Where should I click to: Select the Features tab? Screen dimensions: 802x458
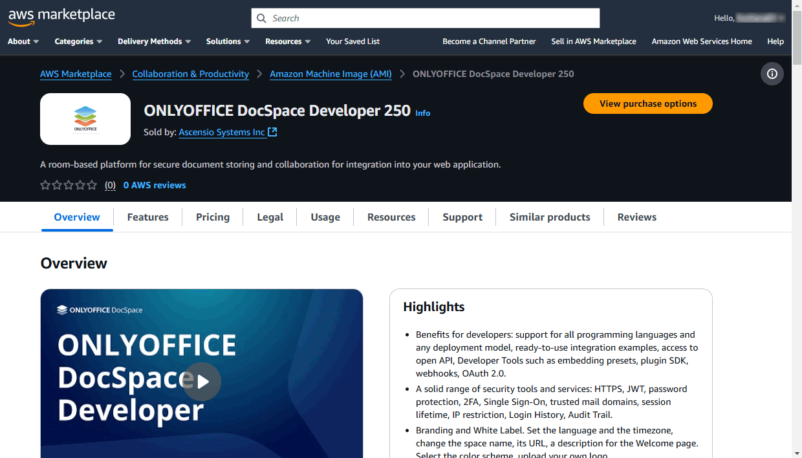coord(147,217)
